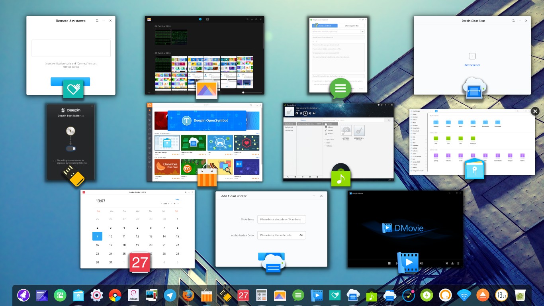This screenshot has width=544, height=306.
Task: Click the blue Connect button in Remote Assistance
Action: tap(70, 81)
